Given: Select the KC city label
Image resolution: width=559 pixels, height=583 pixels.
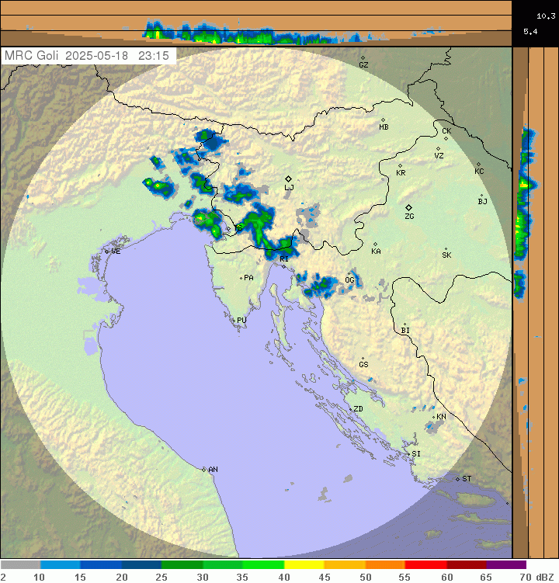Looking at the screenshot, I should (479, 171).
